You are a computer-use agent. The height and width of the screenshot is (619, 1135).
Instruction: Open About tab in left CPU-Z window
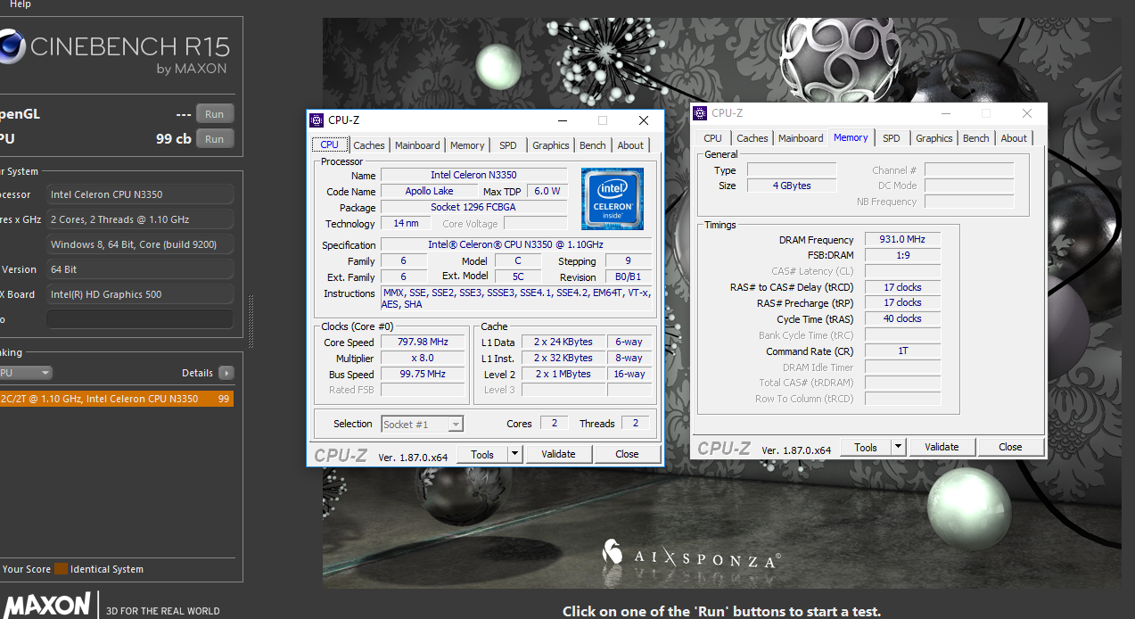(x=630, y=145)
